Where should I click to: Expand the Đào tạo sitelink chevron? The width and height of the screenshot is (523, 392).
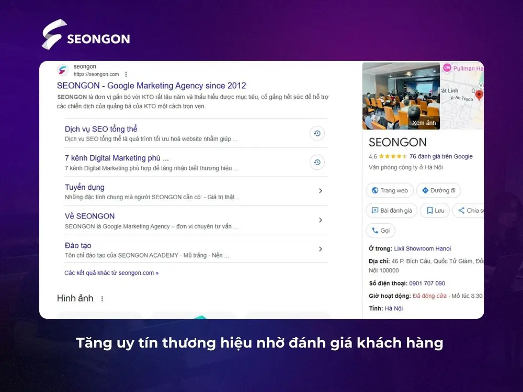[320, 249]
